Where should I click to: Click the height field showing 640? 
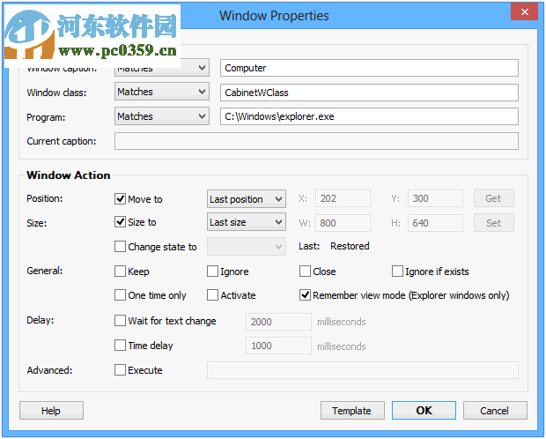coord(435,223)
